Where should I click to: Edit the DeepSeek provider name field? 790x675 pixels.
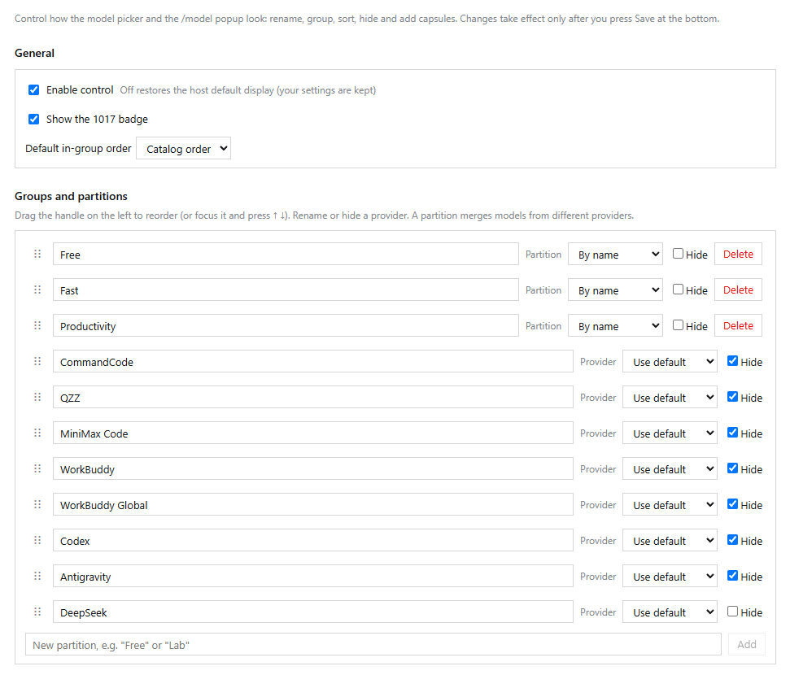coord(313,612)
